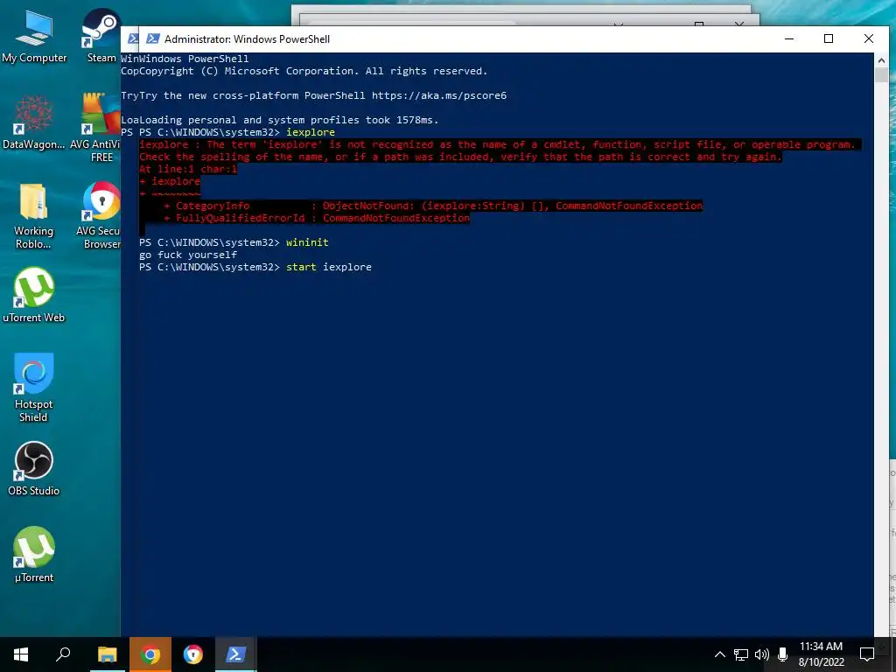This screenshot has height=672, width=896.
Task: Click the 'wininit' command text
Action: [x=307, y=242]
